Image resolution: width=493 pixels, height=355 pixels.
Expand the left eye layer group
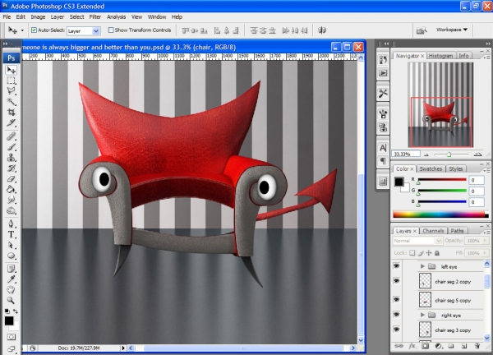pos(422,266)
